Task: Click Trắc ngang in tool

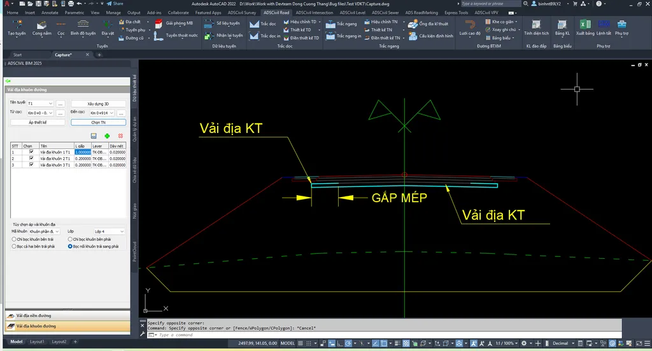Action: click(x=343, y=36)
